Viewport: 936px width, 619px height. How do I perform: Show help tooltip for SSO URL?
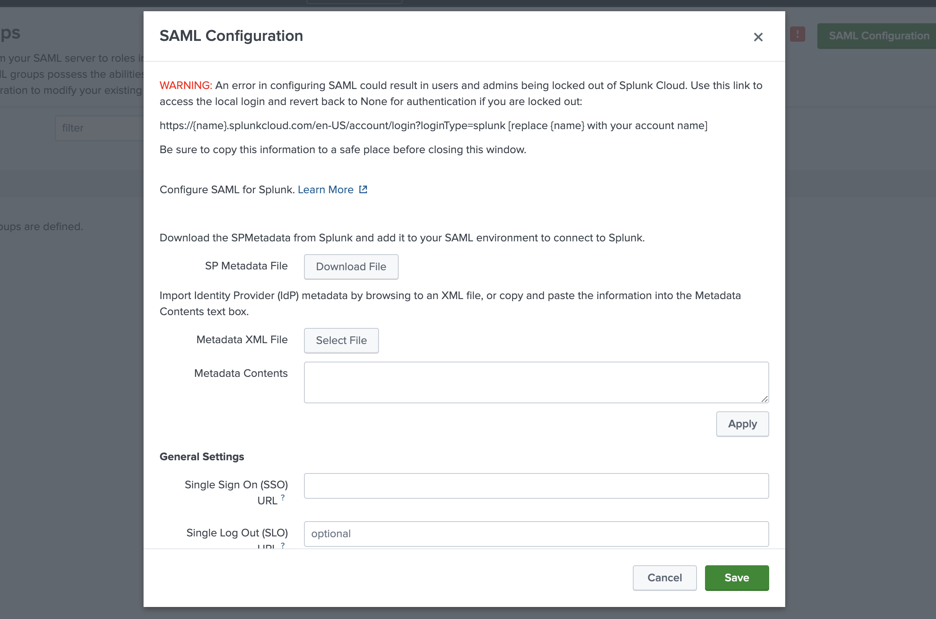tap(283, 497)
